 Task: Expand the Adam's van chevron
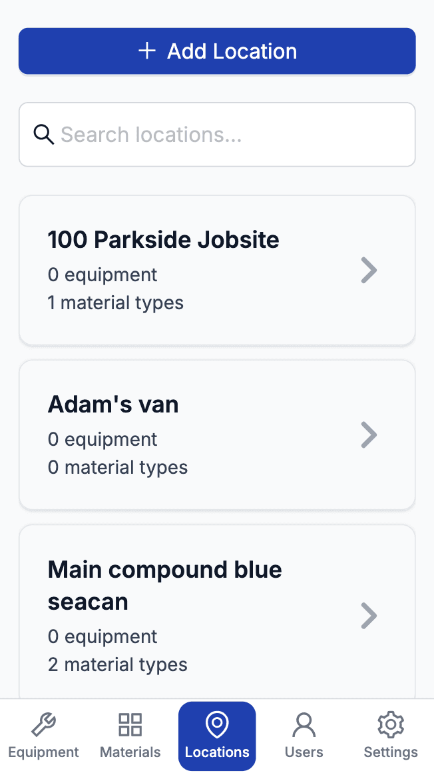(369, 434)
